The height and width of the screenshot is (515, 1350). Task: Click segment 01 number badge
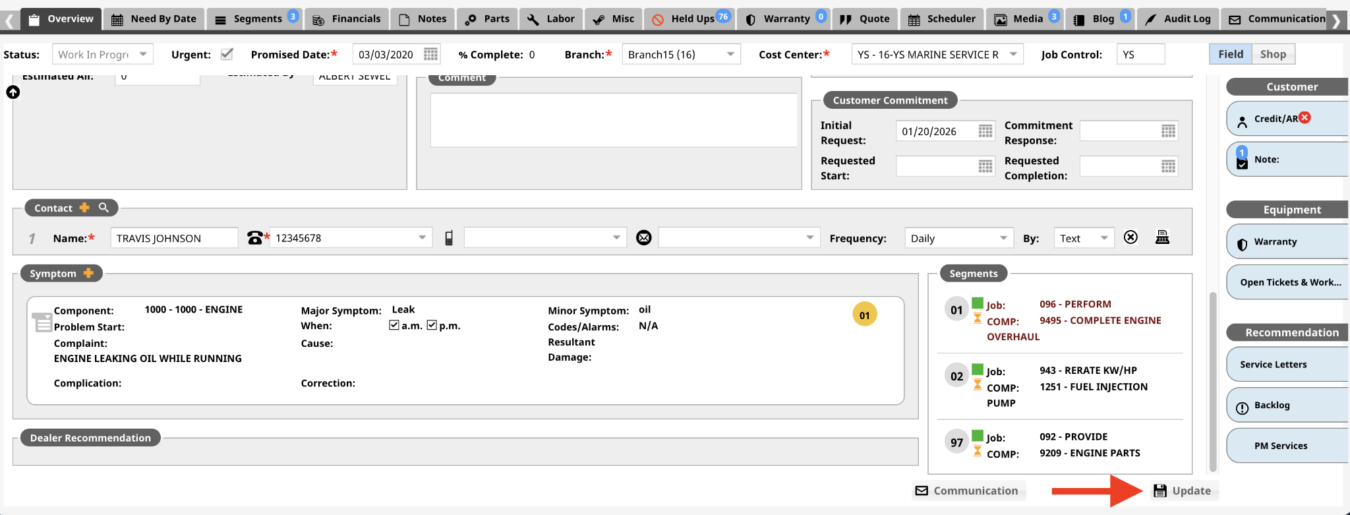point(956,310)
